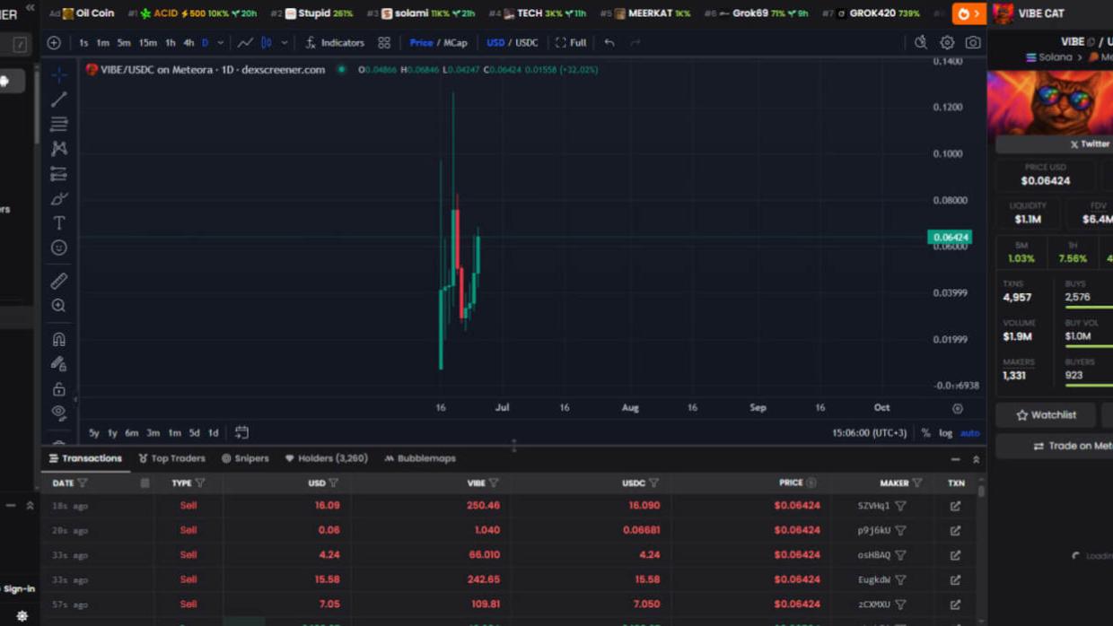Image resolution: width=1113 pixels, height=626 pixels.
Task: Toggle percent scale on chart
Action: [925, 432]
